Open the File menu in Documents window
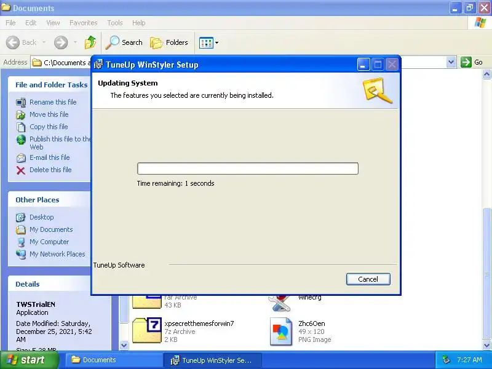This screenshot has height=369, width=492. (x=10, y=23)
